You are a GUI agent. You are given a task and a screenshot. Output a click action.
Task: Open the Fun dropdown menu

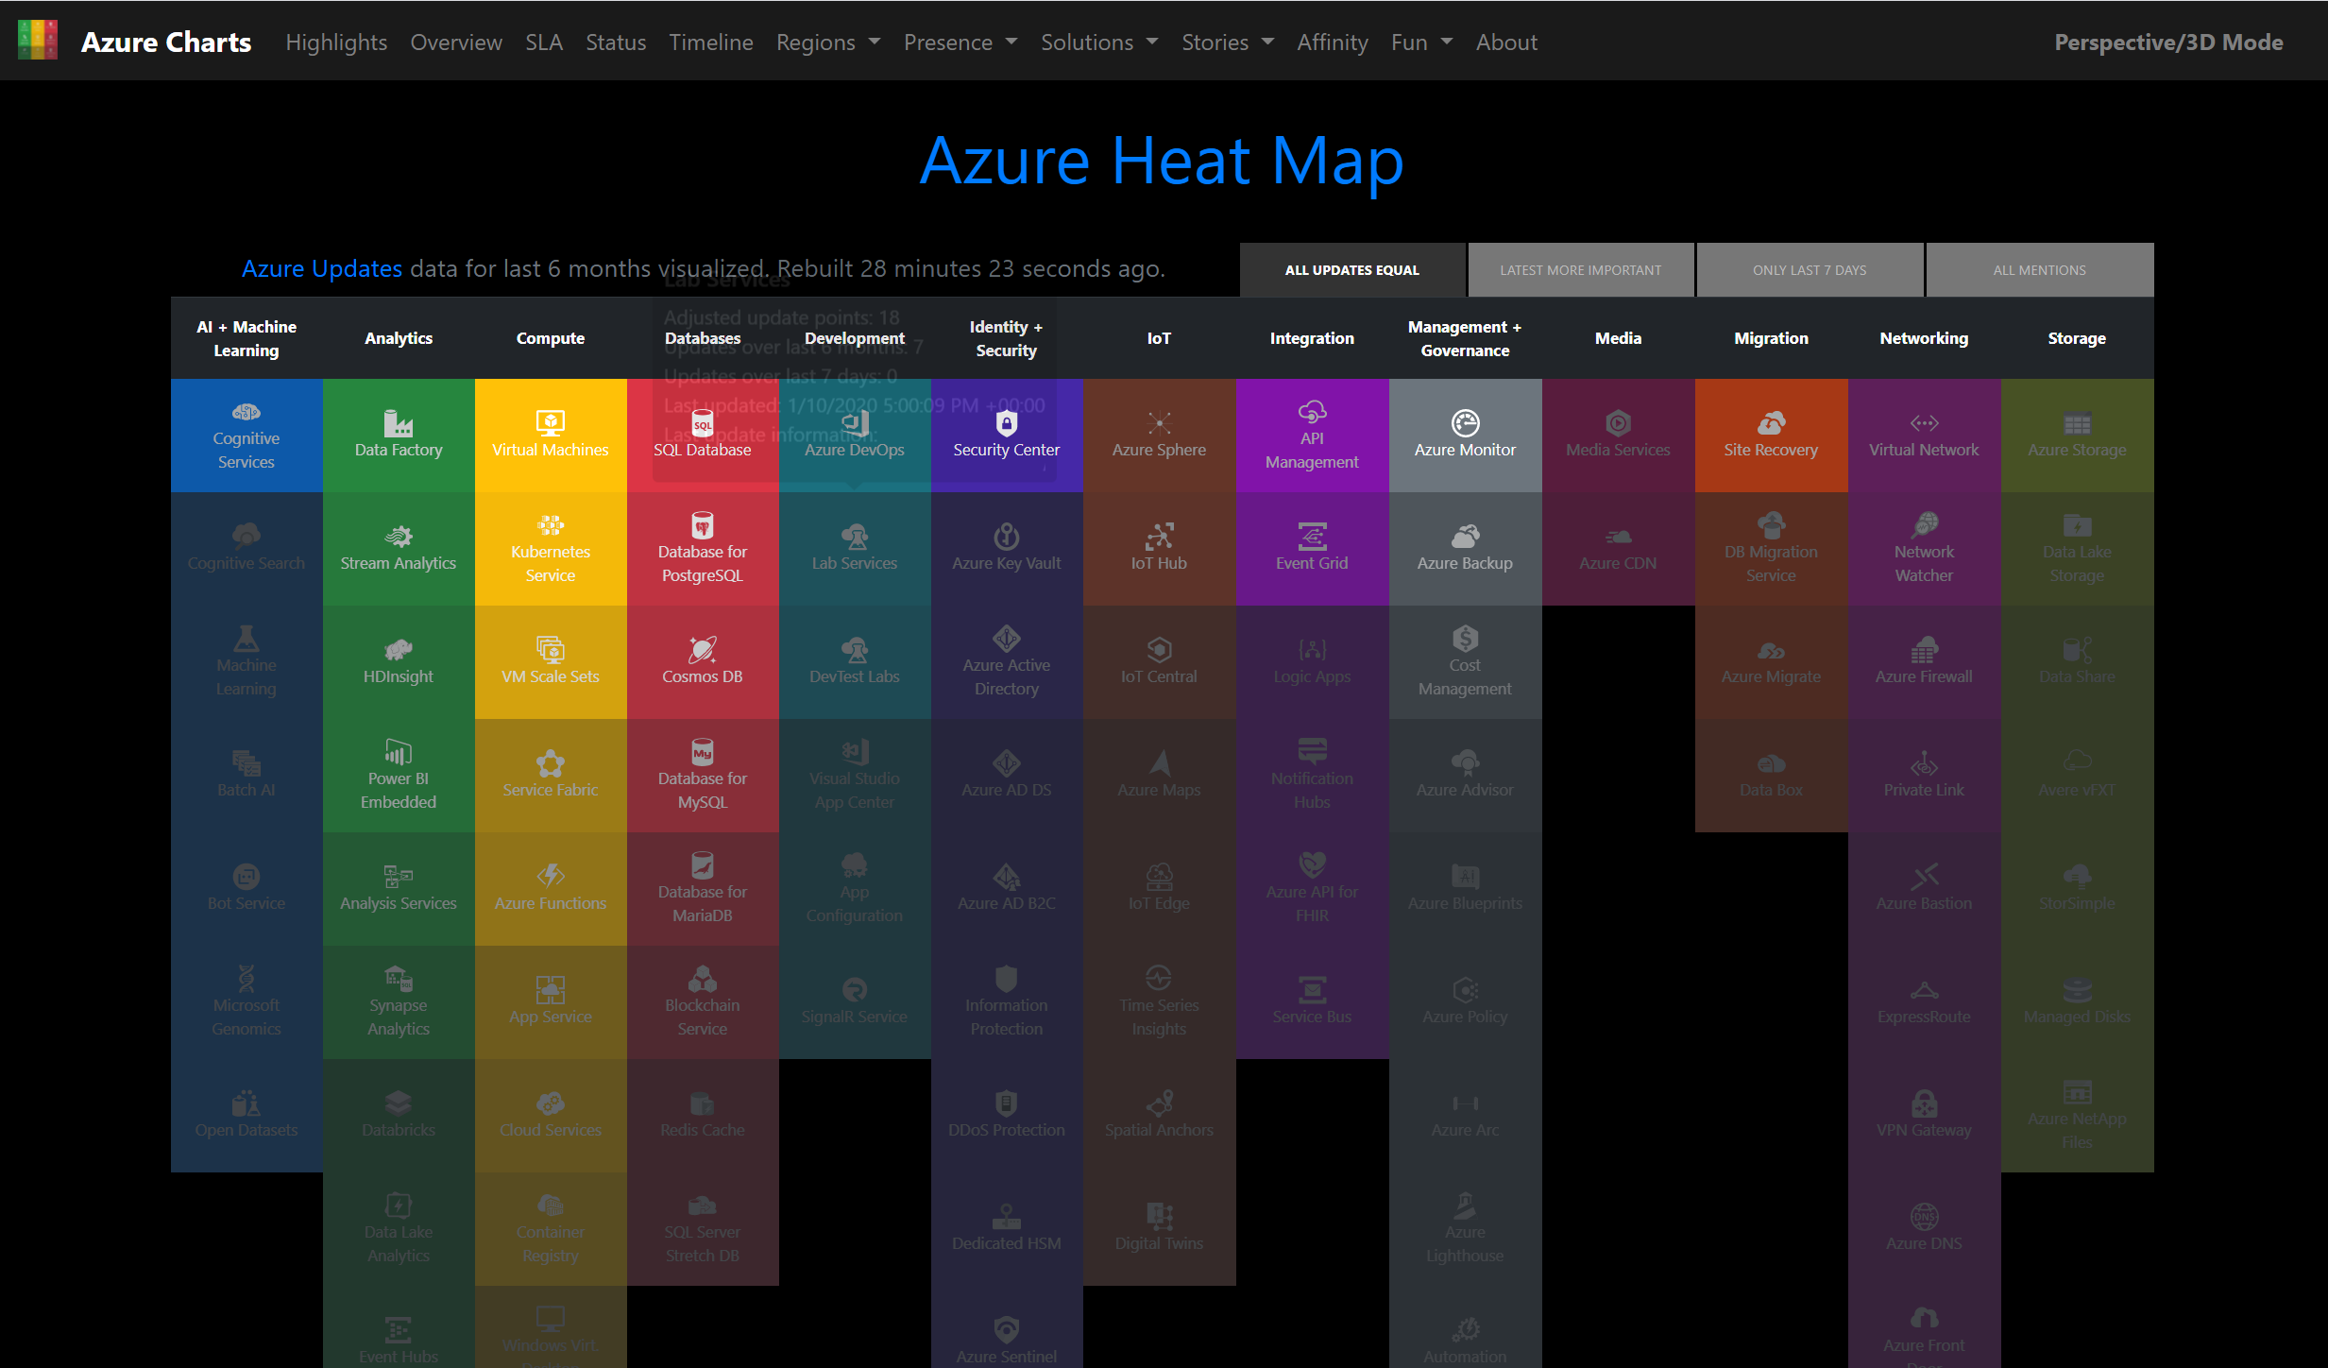[x=1421, y=43]
